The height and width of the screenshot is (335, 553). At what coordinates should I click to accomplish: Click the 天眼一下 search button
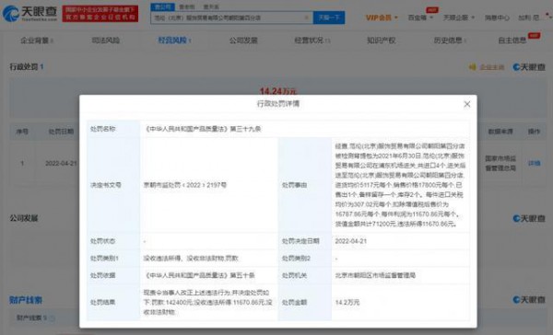pos(329,17)
